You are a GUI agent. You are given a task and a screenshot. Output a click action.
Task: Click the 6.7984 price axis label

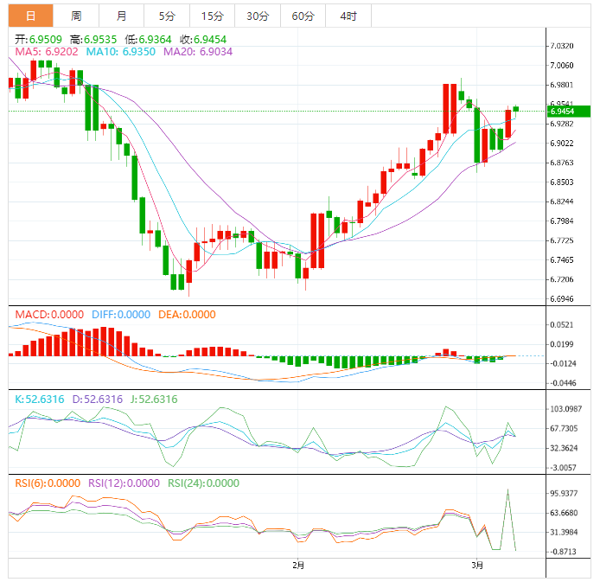562,221
